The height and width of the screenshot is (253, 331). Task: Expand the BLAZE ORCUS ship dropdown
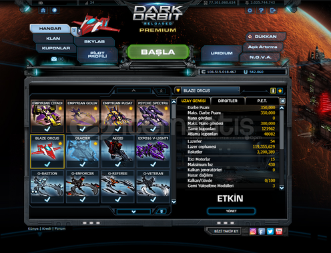coord(178,91)
